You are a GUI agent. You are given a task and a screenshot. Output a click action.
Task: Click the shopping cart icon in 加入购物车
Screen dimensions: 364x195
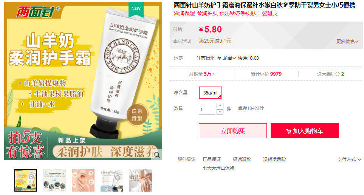tap(288, 131)
